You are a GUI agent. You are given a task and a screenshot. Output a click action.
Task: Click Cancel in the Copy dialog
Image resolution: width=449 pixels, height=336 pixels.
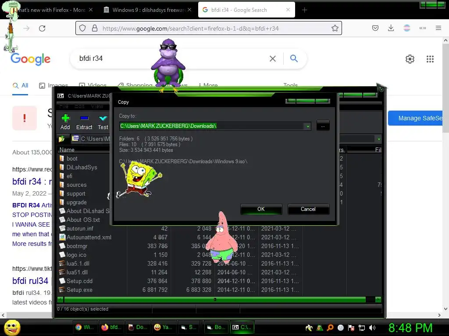[x=308, y=209]
